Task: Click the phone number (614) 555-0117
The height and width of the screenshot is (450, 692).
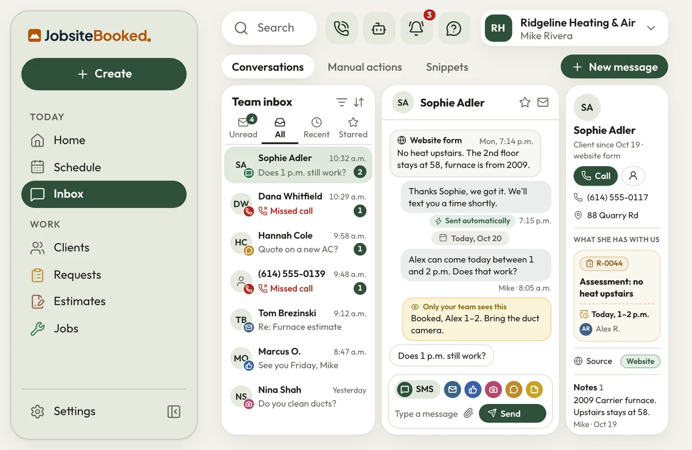Action: [x=617, y=197]
